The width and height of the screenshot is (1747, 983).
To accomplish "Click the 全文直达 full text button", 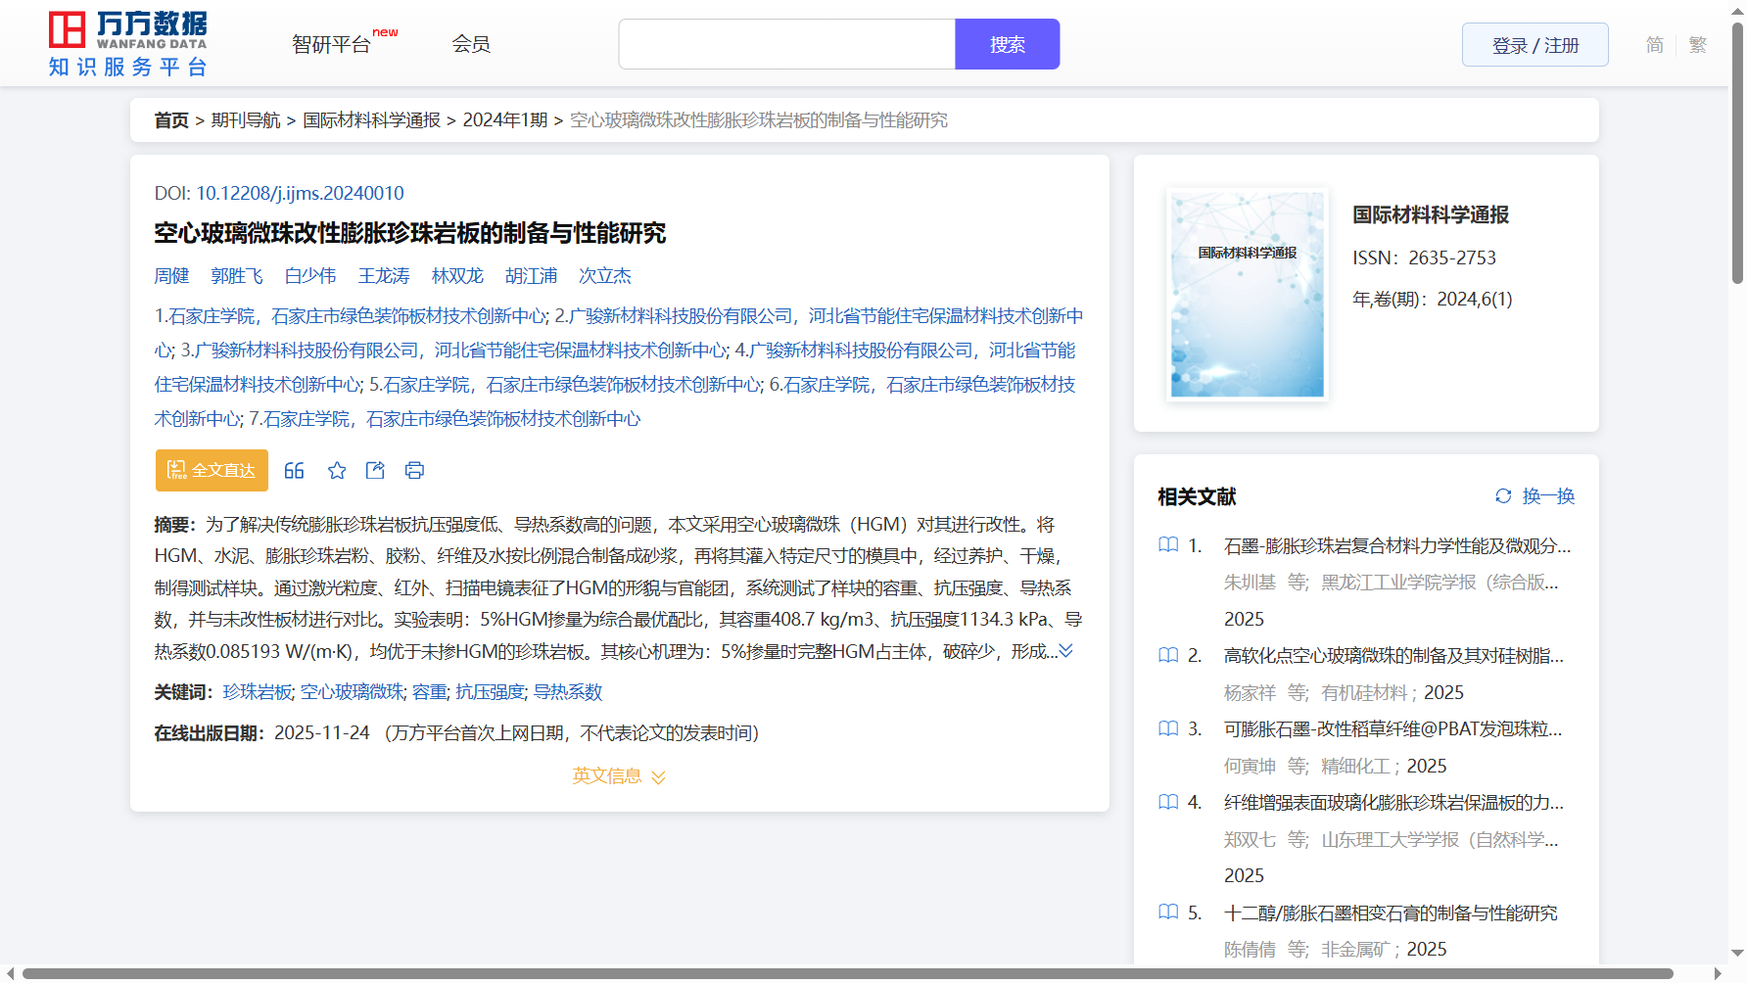I will [x=212, y=471].
